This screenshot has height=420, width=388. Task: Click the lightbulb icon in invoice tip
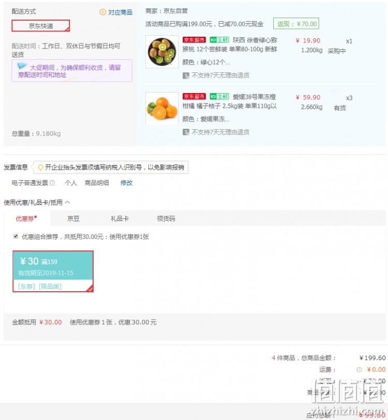coord(40,168)
